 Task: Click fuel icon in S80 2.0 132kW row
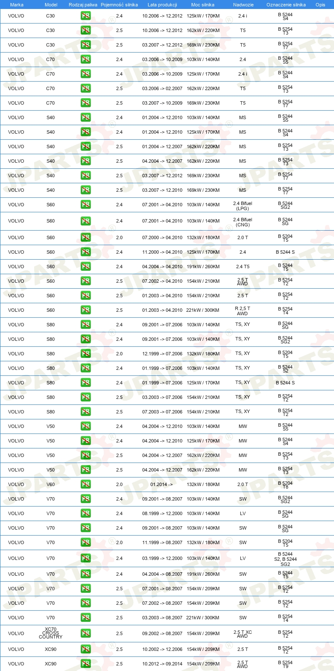pyautogui.click(x=85, y=354)
